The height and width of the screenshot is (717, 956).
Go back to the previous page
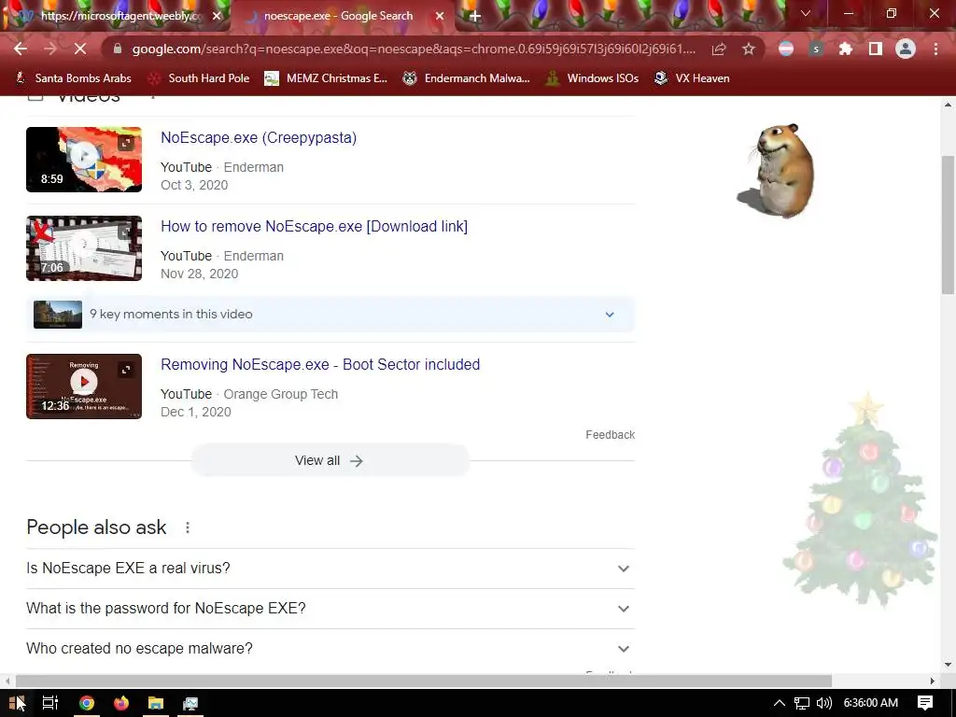pos(21,49)
